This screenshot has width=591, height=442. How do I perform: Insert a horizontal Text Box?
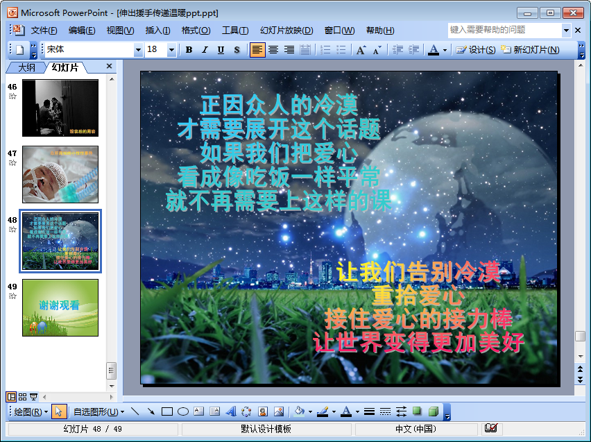tap(198, 412)
